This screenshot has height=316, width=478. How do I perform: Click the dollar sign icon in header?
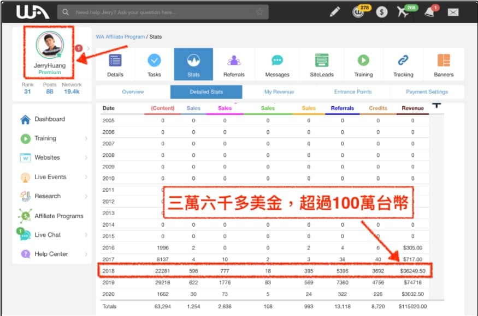point(381,12)
